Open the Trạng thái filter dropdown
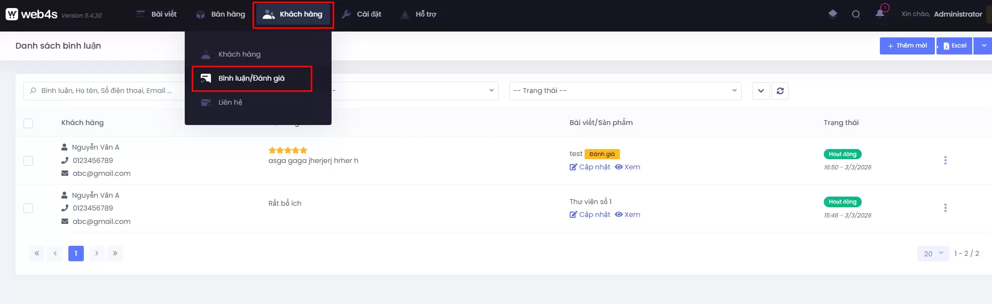 (625, 91)
